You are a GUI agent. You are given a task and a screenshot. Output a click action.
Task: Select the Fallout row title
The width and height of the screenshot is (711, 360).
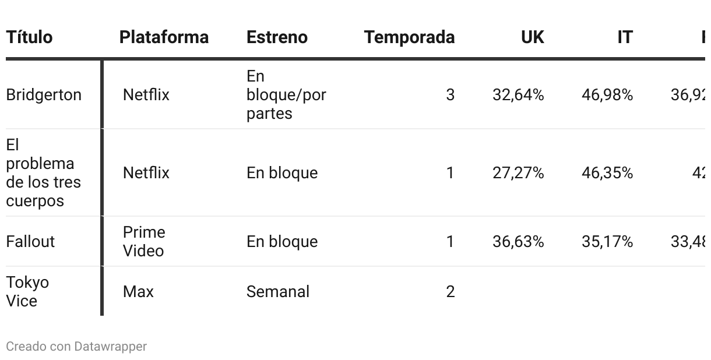tap(30, 242)
